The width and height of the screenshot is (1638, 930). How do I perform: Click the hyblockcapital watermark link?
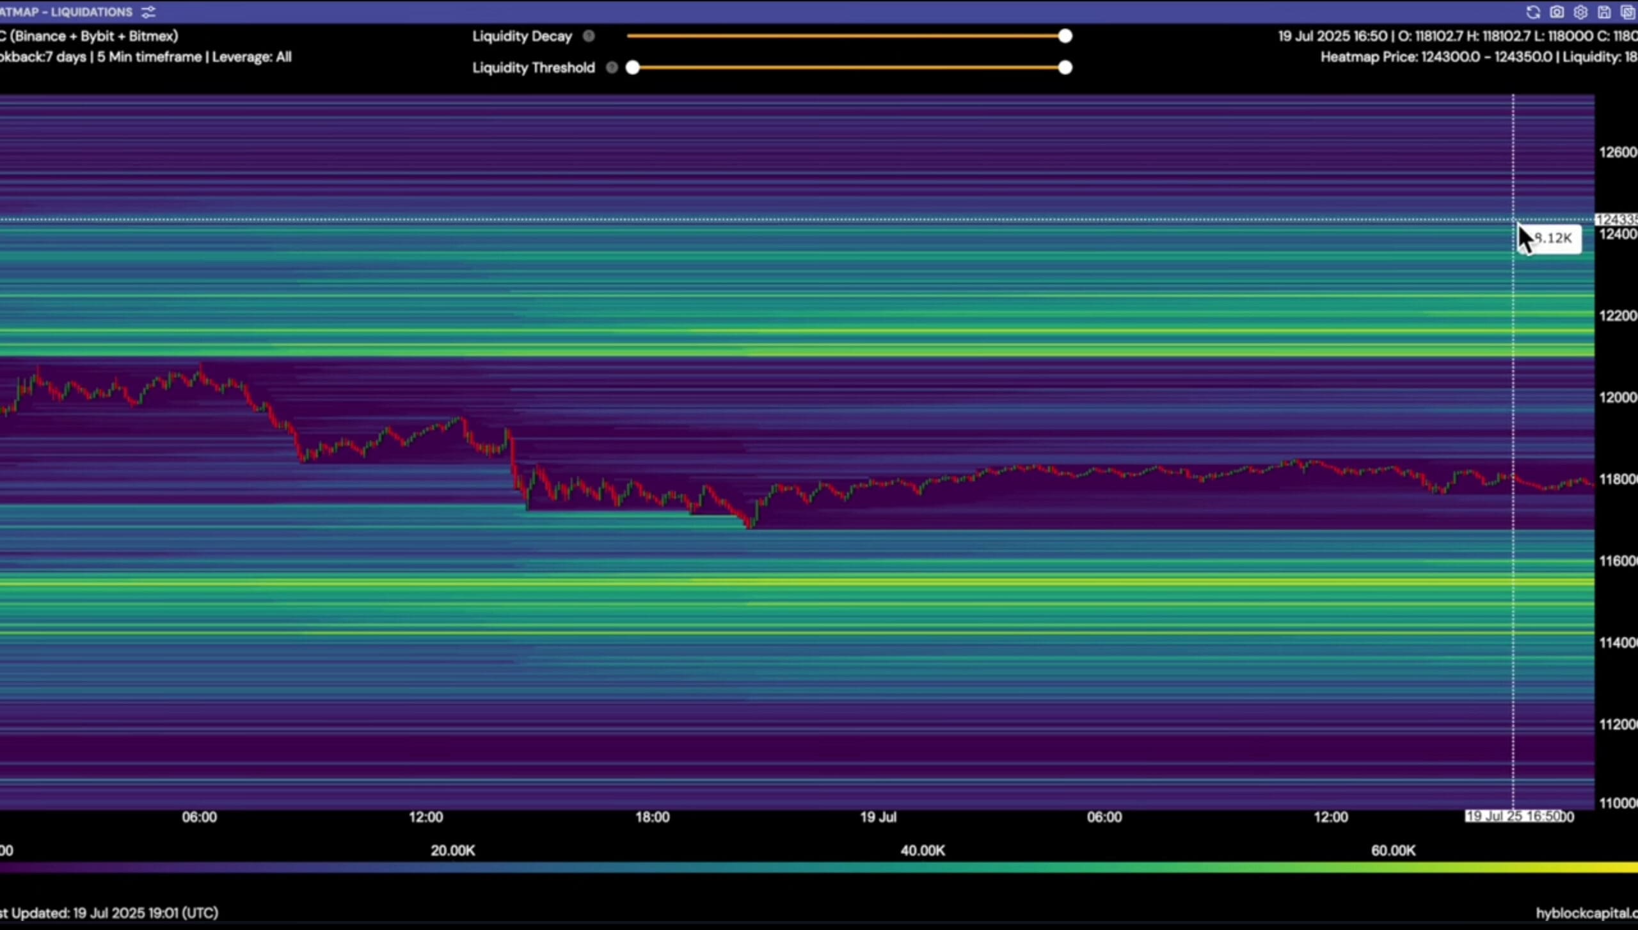tap(1586, 913)
